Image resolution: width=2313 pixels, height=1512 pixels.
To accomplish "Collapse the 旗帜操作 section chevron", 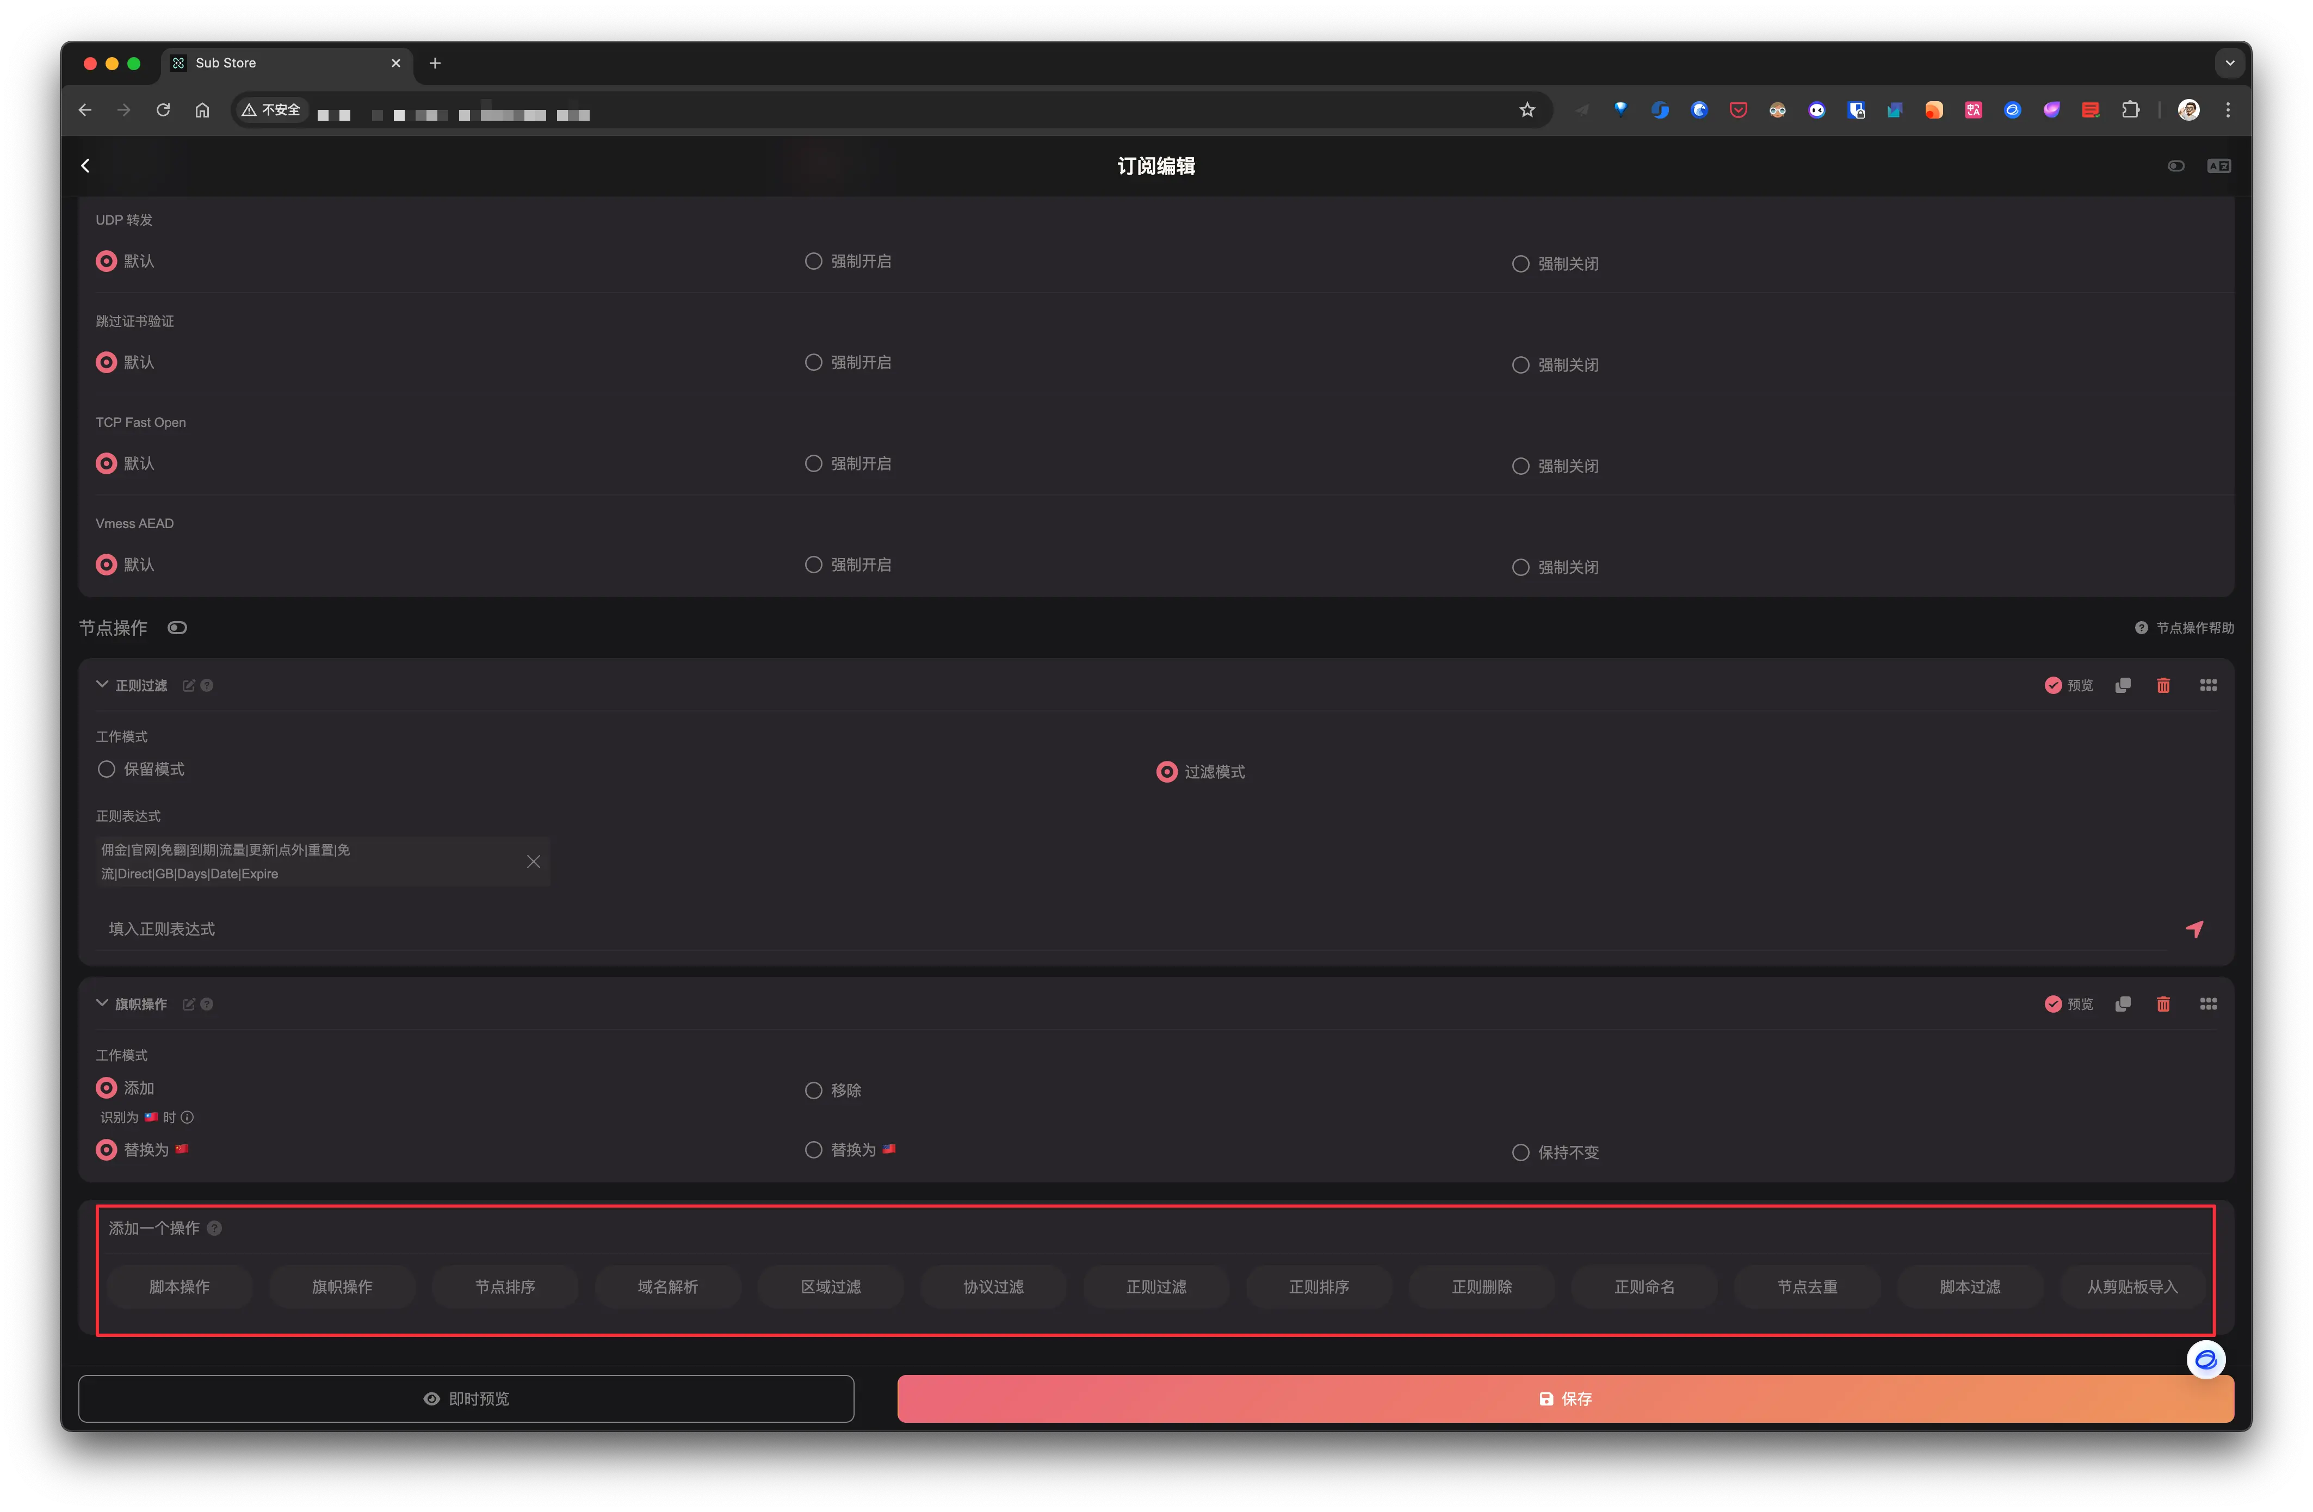I will [x=102, y=1003].
